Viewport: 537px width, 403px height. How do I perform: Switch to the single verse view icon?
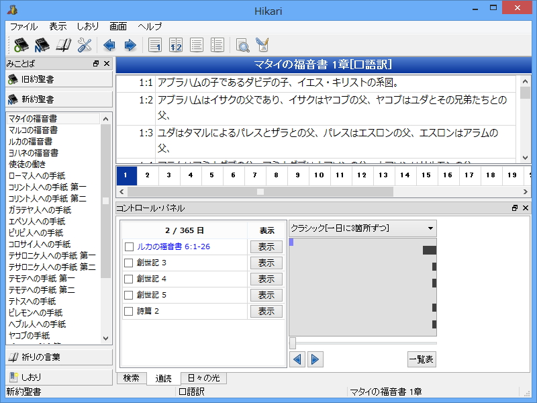155,44
